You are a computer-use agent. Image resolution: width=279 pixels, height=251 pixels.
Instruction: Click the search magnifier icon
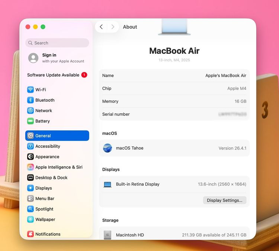click(x=31, y=43)
